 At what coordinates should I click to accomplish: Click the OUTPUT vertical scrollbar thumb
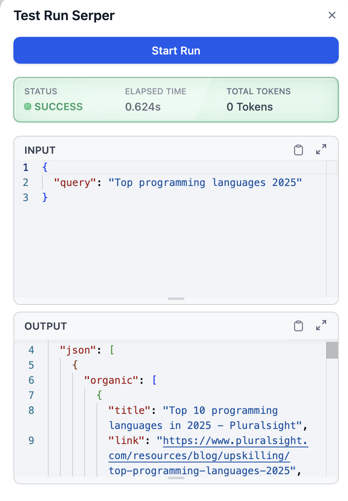(332, 350)
